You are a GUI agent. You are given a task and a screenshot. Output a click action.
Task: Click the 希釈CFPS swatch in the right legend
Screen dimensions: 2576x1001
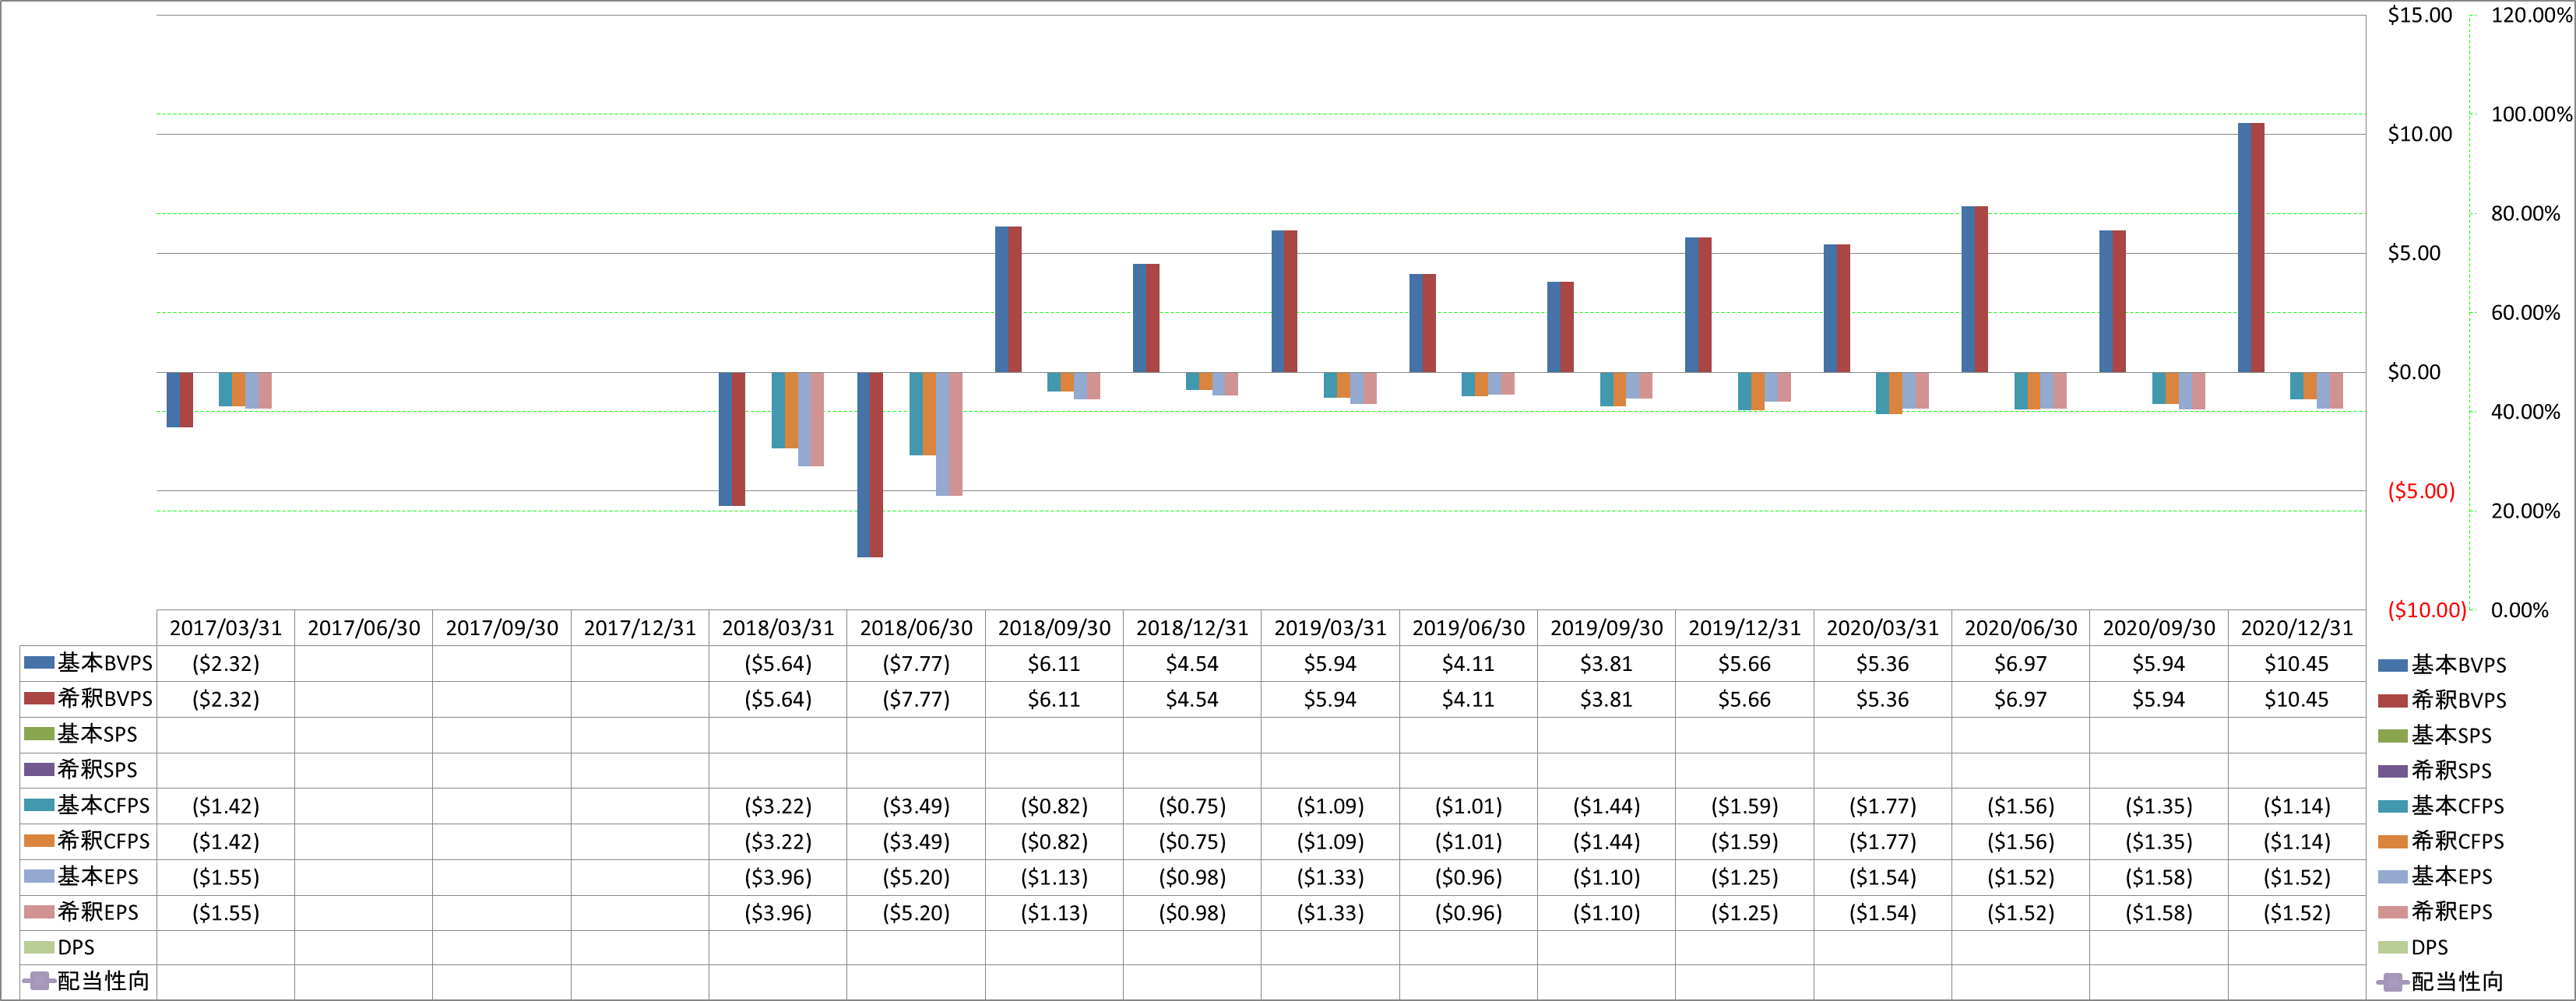coord(2392,841)
